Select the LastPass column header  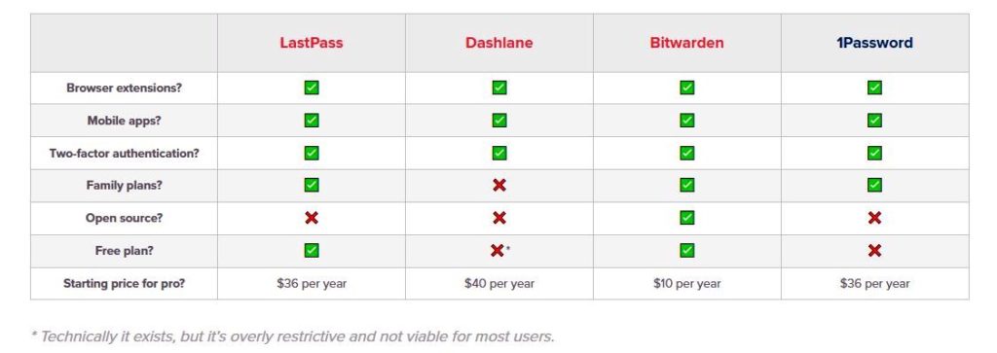(x=312, y=43)
